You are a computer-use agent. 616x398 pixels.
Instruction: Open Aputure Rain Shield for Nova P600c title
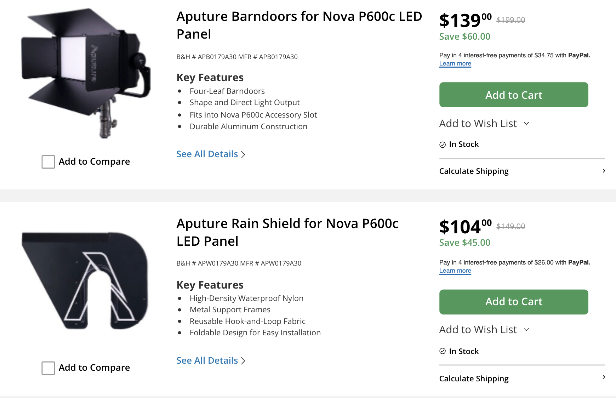[x=287, y=232]
